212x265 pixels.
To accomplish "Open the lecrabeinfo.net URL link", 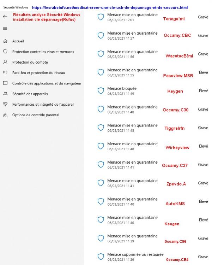I will (110, 7).
